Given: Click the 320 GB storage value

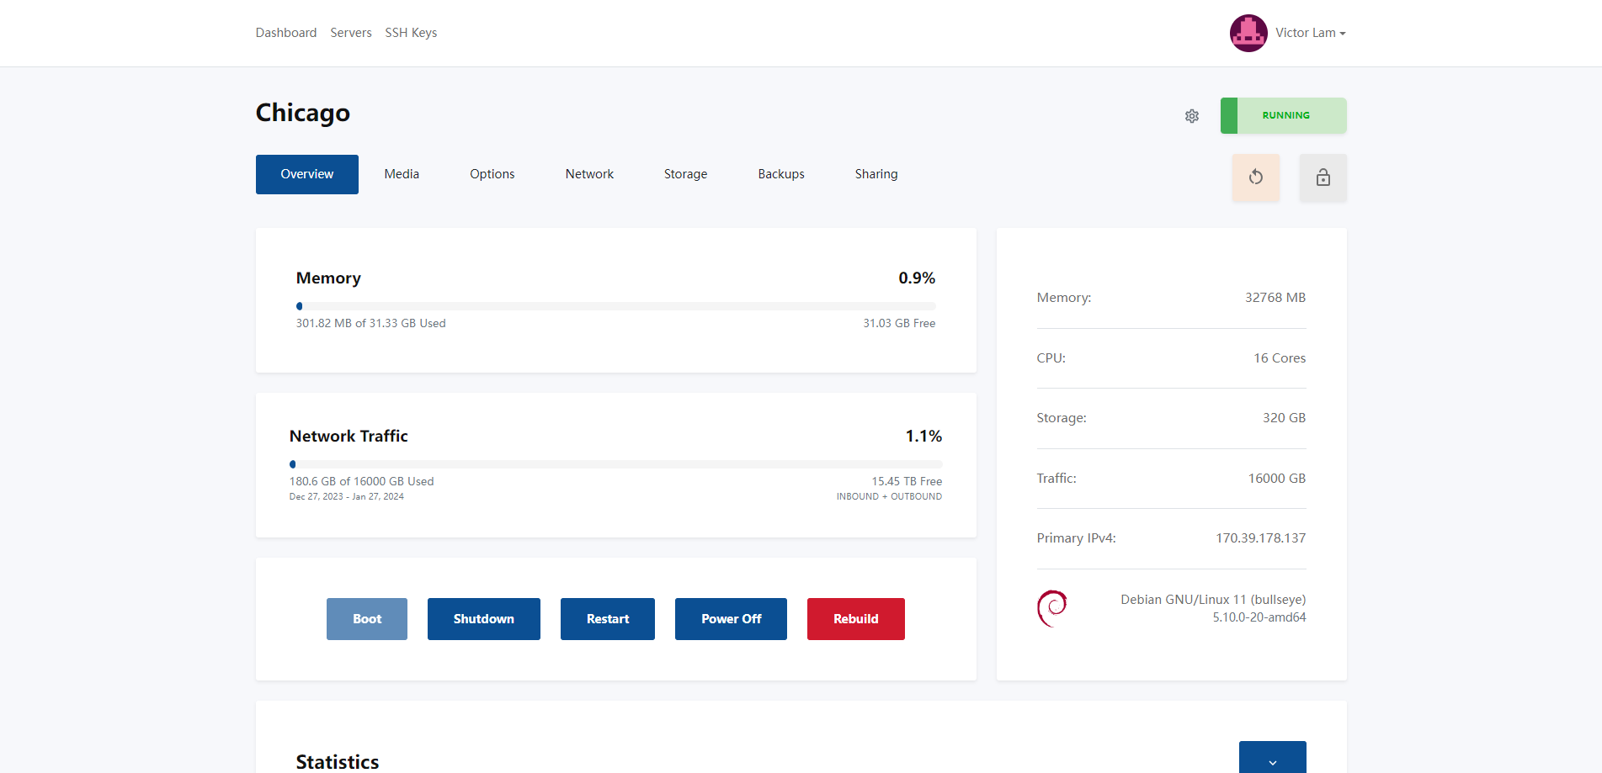Looking at the screenshot, I should pyautogui.click(x=1284, y=418).
